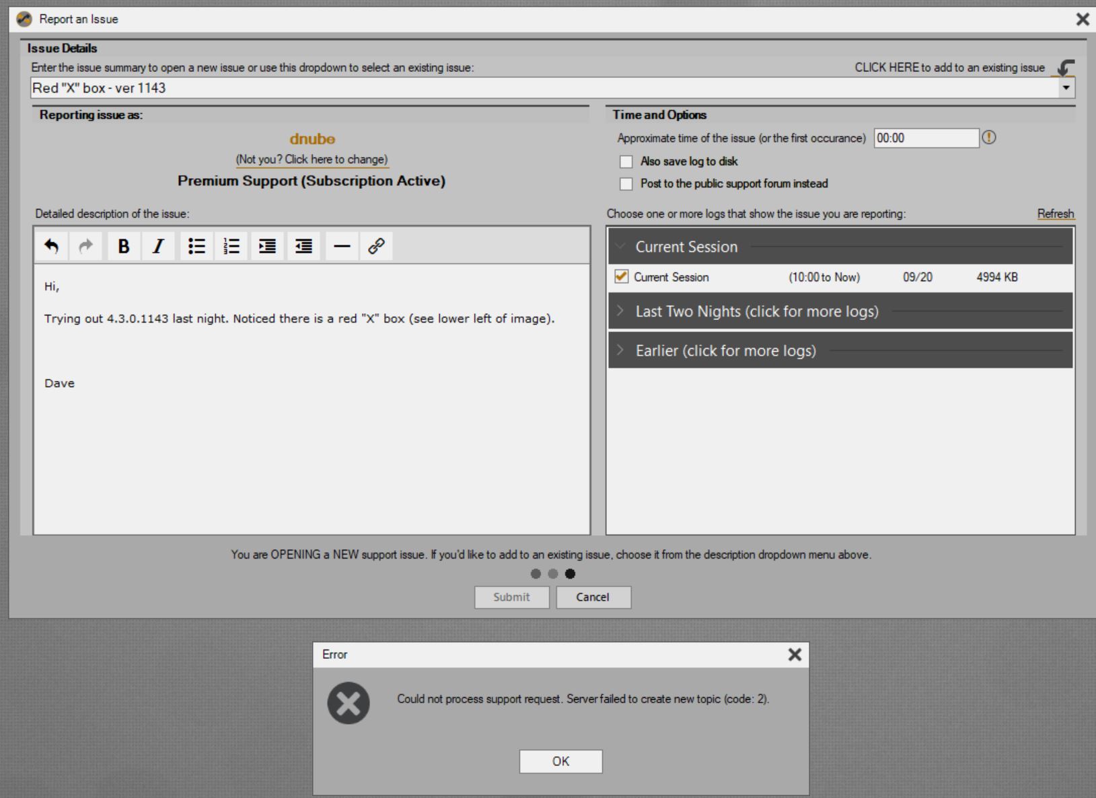This screenshot has width=1096, height=798.
Task: Toggle italic formatting
Action: click(x=159, y=247)
